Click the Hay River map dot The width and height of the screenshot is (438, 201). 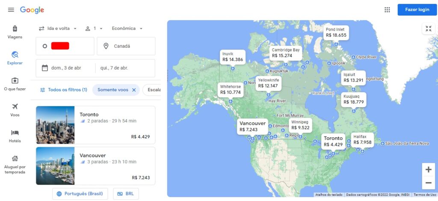coord(266,101)
